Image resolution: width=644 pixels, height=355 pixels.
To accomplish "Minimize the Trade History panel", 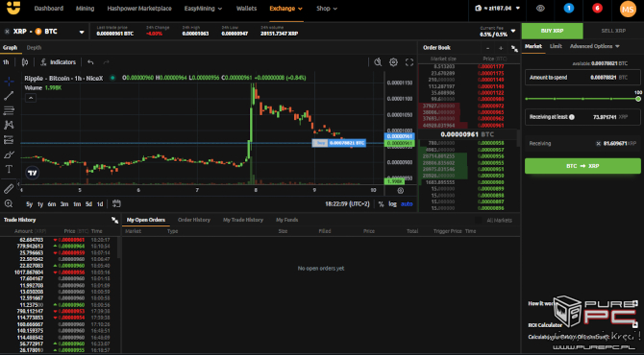I will click(x=114, y=220).
